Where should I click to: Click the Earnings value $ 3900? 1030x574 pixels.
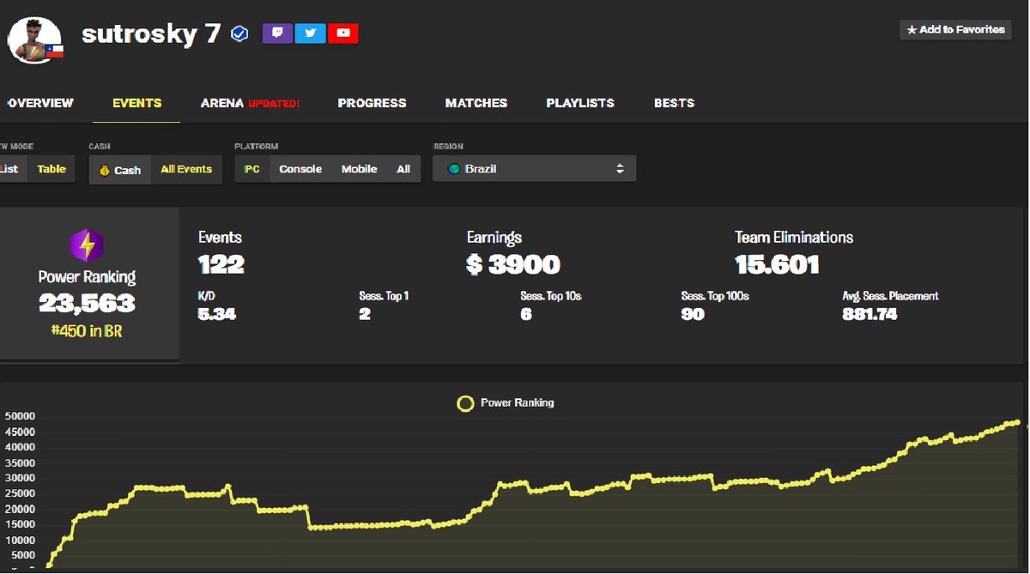513,264
